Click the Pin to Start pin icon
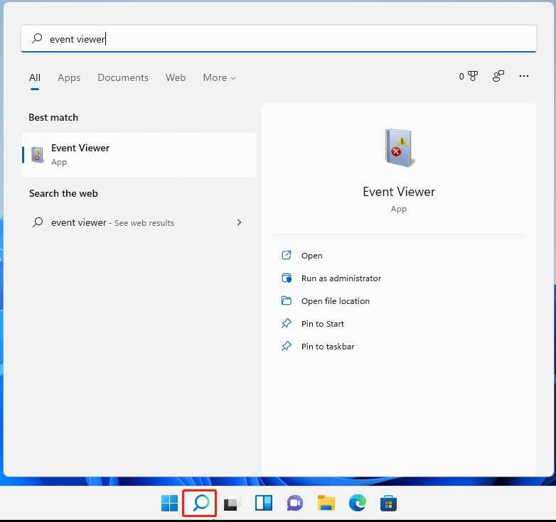 (x=286, y=323)
